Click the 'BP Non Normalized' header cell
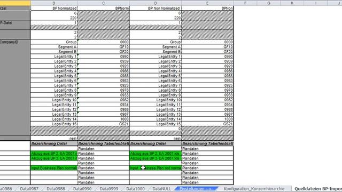Image resolution: width=342 pixels, height=192 pixels. (156, 9)
